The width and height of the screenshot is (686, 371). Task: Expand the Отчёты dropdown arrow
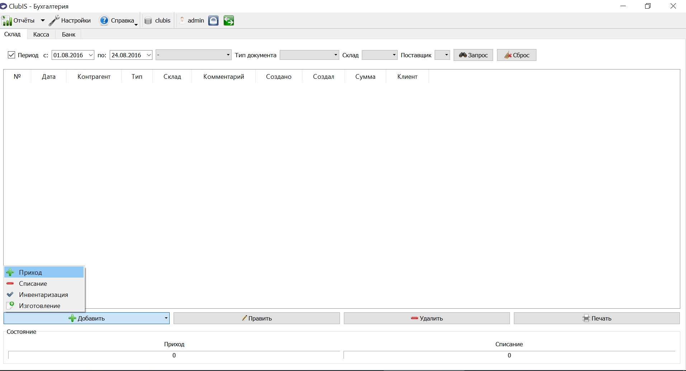[x=43, y=21]
